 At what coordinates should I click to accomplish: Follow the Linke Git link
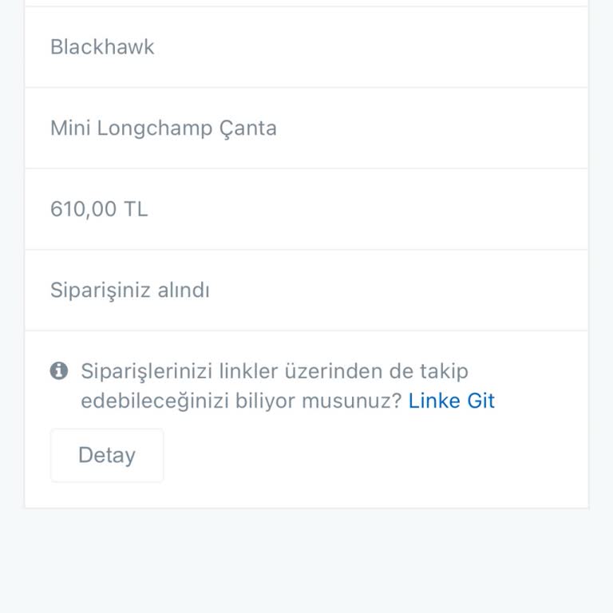click(452, 401)
